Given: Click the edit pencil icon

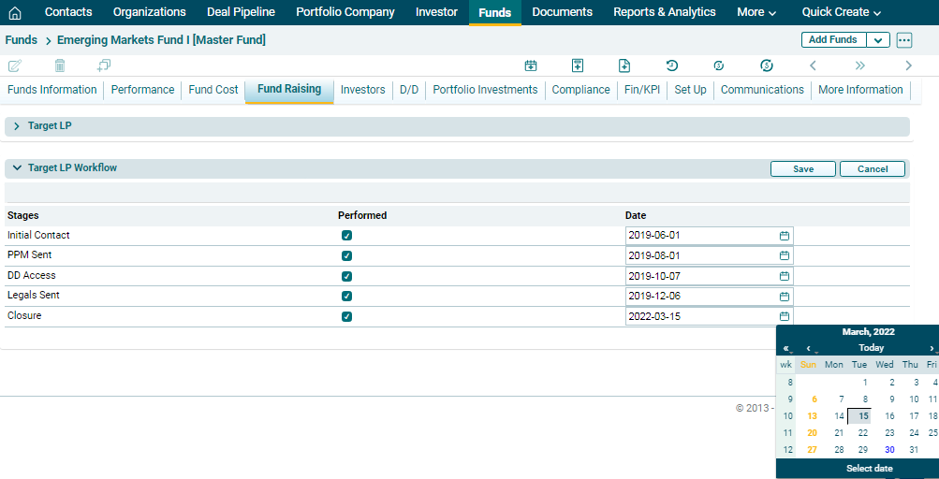Looking at the screenshot, I should (15, 65).
